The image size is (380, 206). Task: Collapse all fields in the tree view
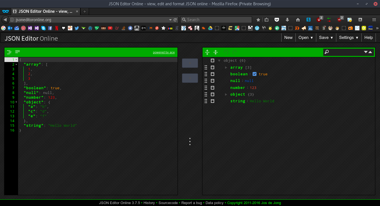pos(216,52)
